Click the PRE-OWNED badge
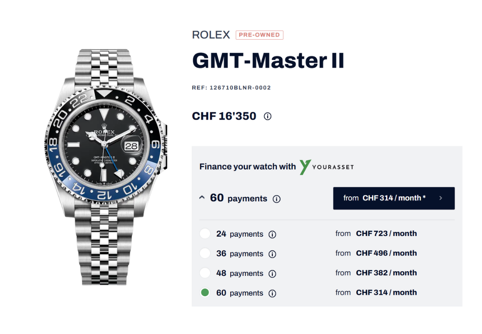 pyautogui.click(x=260, y=35)
